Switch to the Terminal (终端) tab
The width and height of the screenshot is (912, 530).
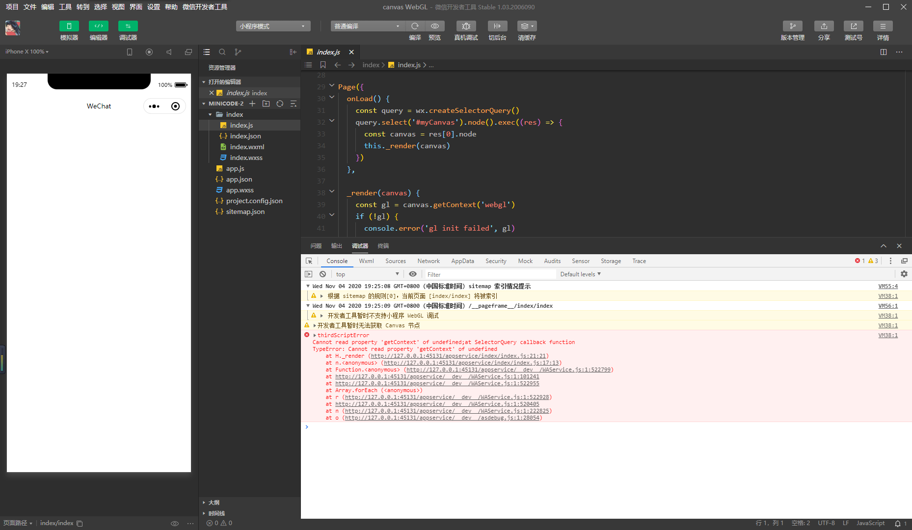383,246
